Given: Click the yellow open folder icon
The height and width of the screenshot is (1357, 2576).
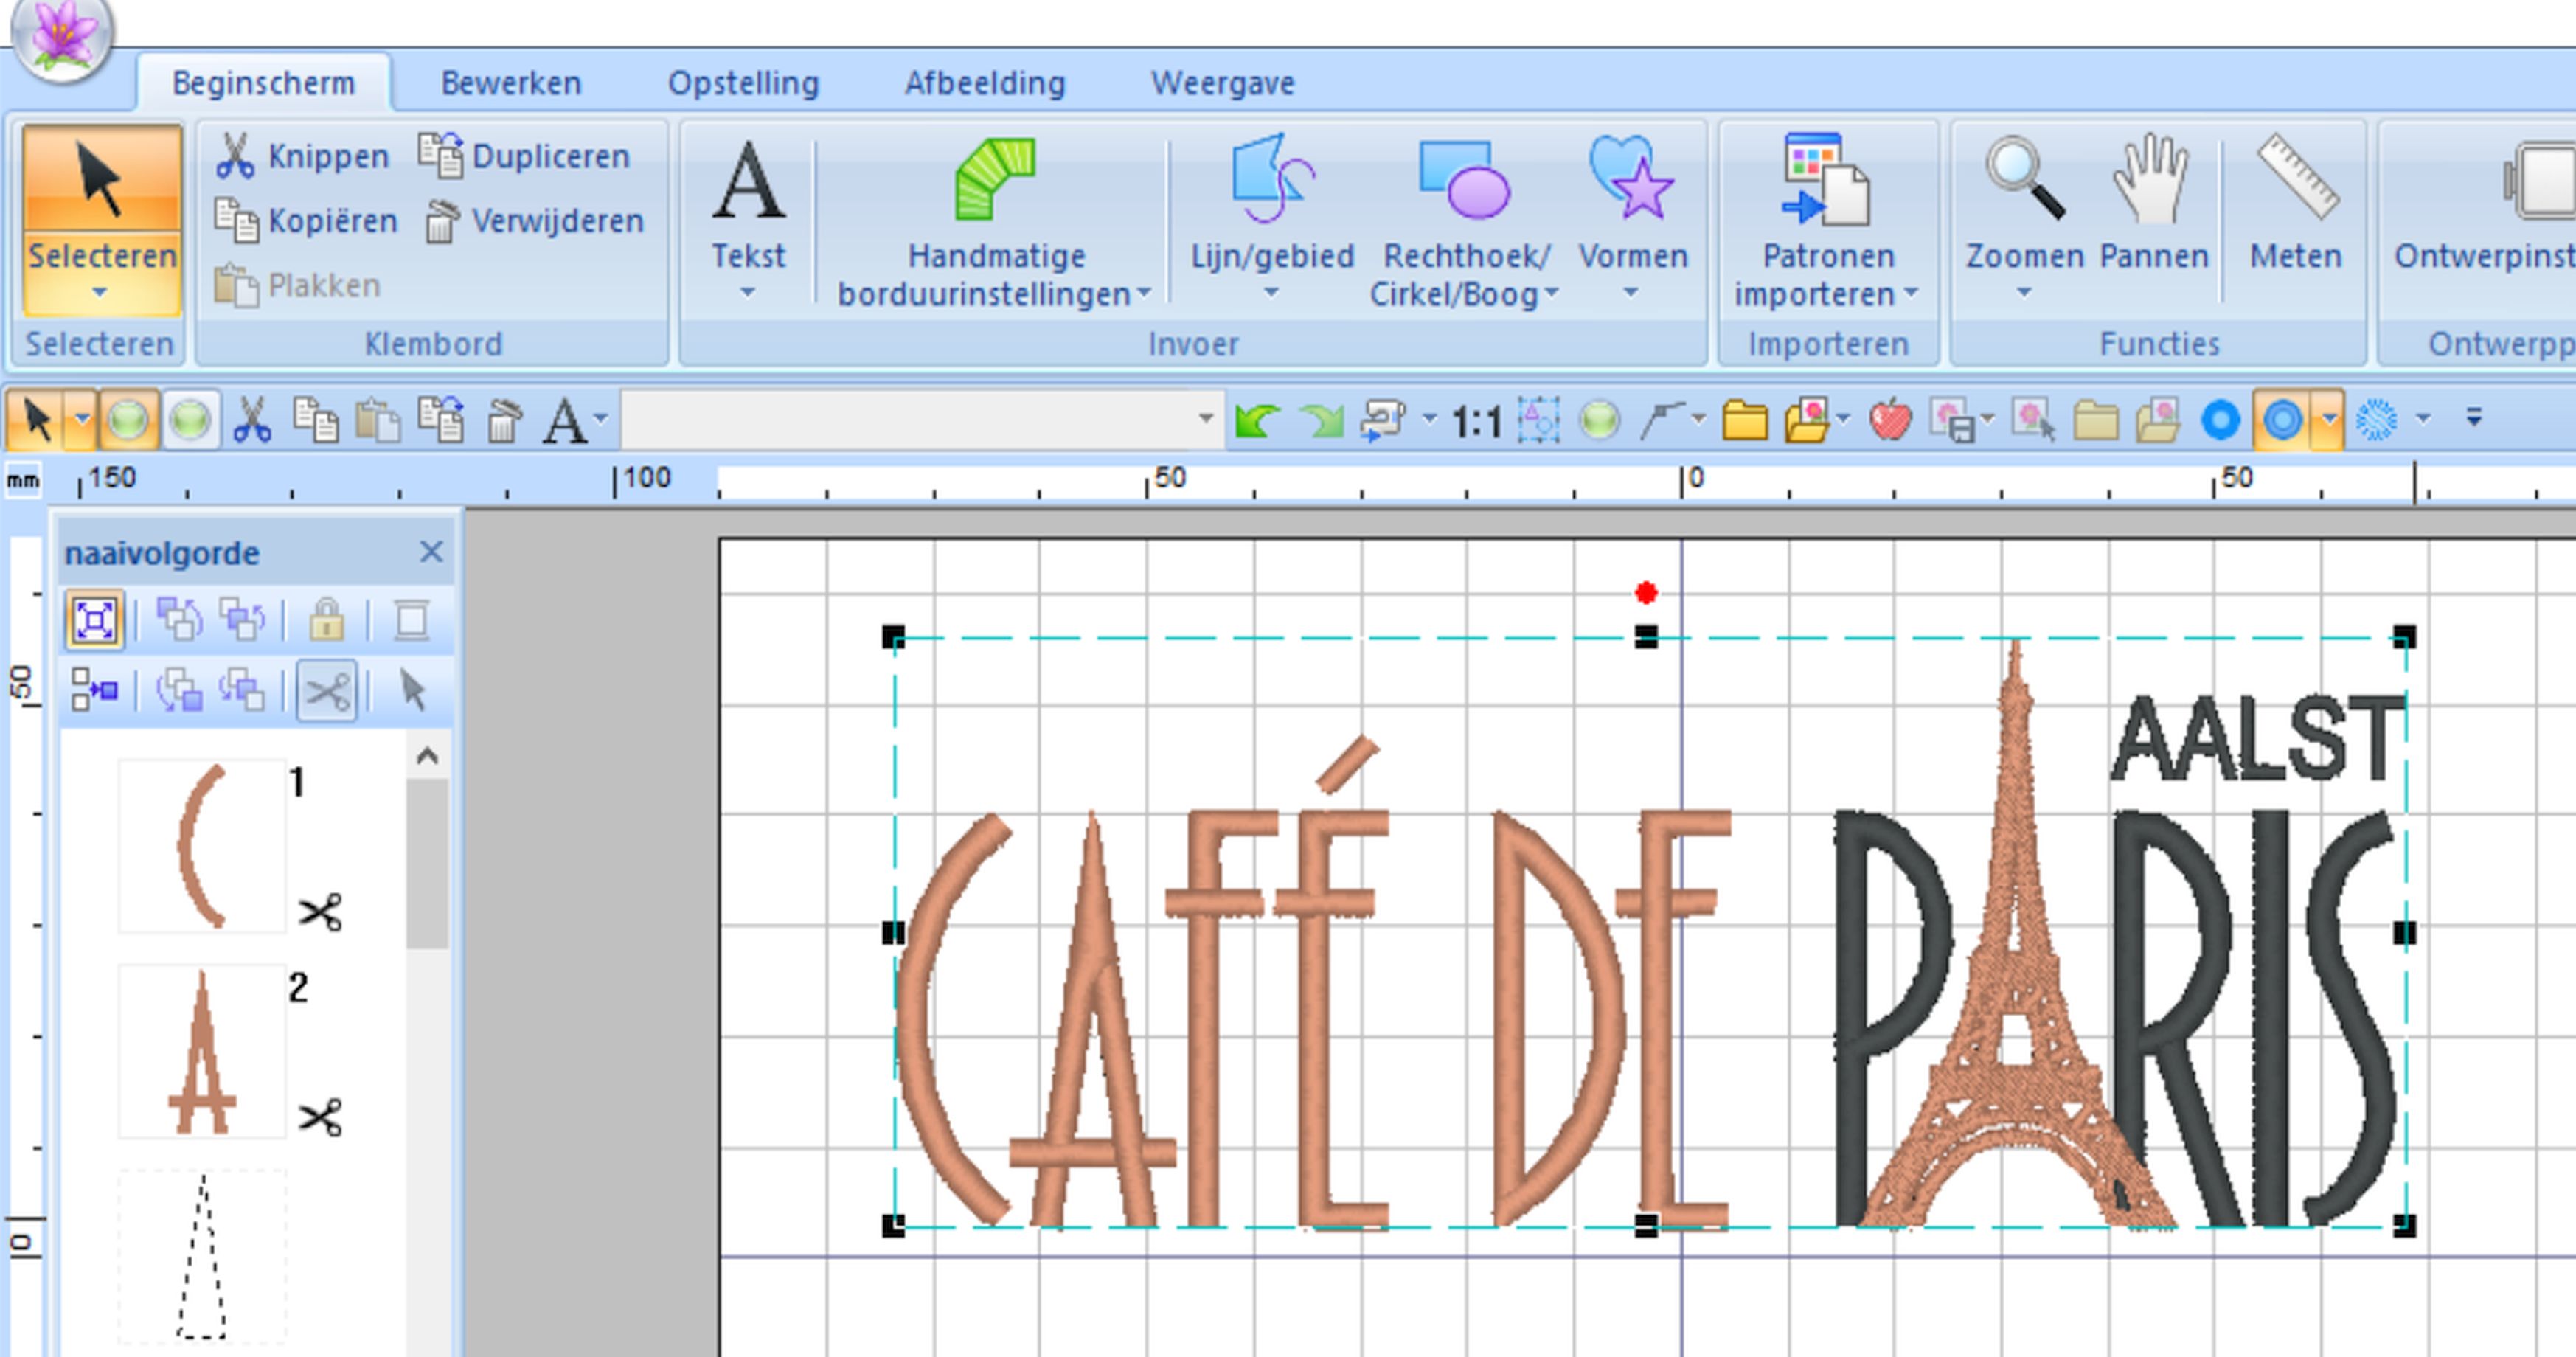Looking at the screenshot, I should [1744, 420].
